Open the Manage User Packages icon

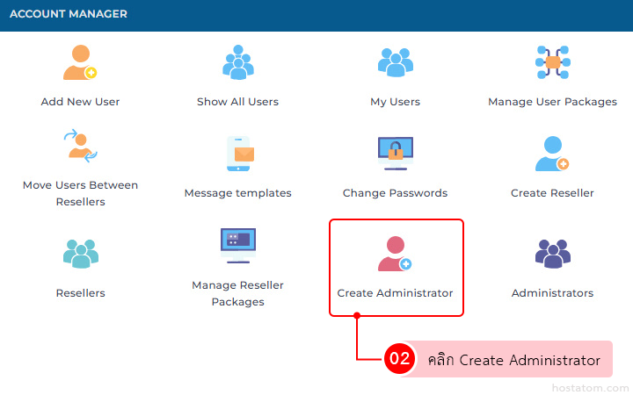[x=553, y=62]
